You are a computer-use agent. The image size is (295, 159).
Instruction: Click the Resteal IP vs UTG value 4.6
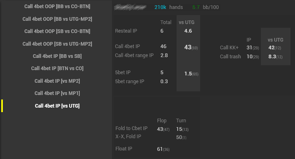pyautogui.click(x=188, y=31)
